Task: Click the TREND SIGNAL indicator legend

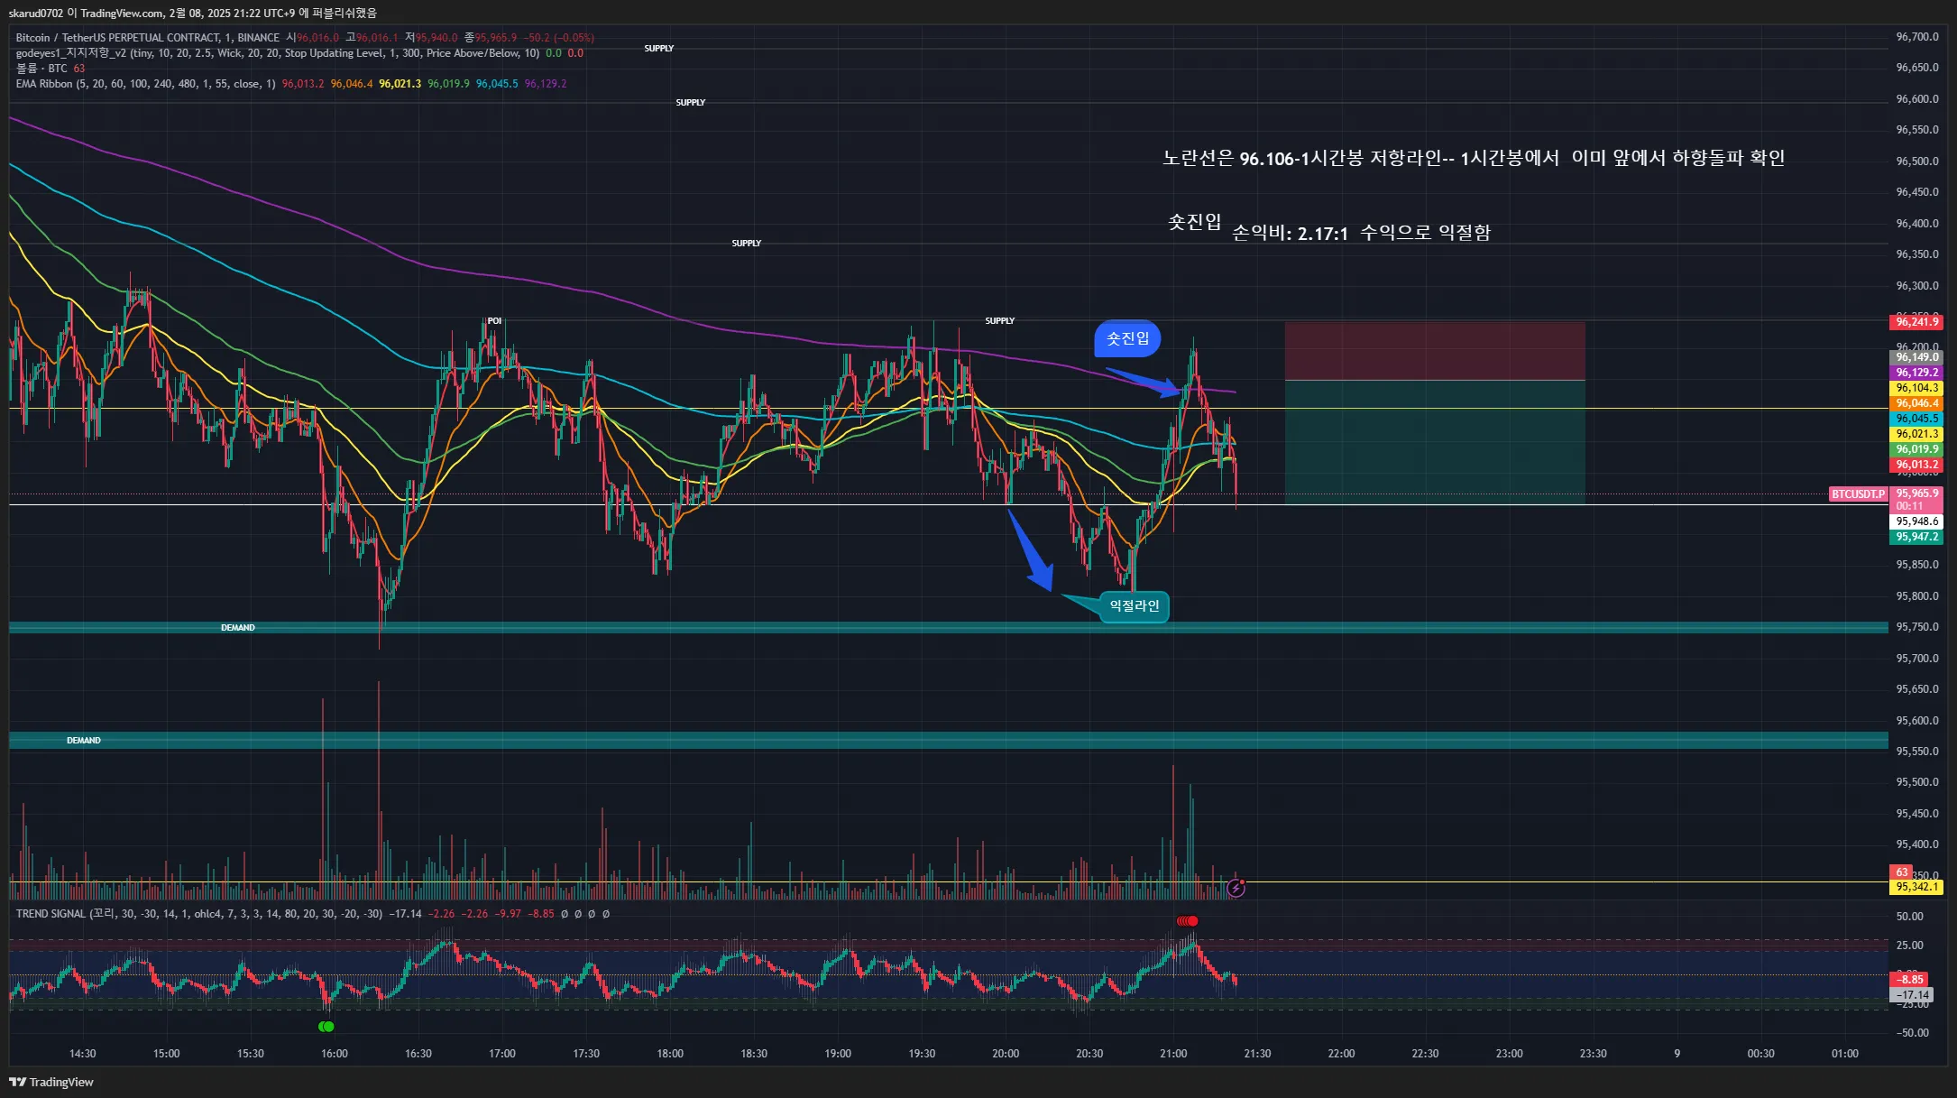Action: pos(198,914)
